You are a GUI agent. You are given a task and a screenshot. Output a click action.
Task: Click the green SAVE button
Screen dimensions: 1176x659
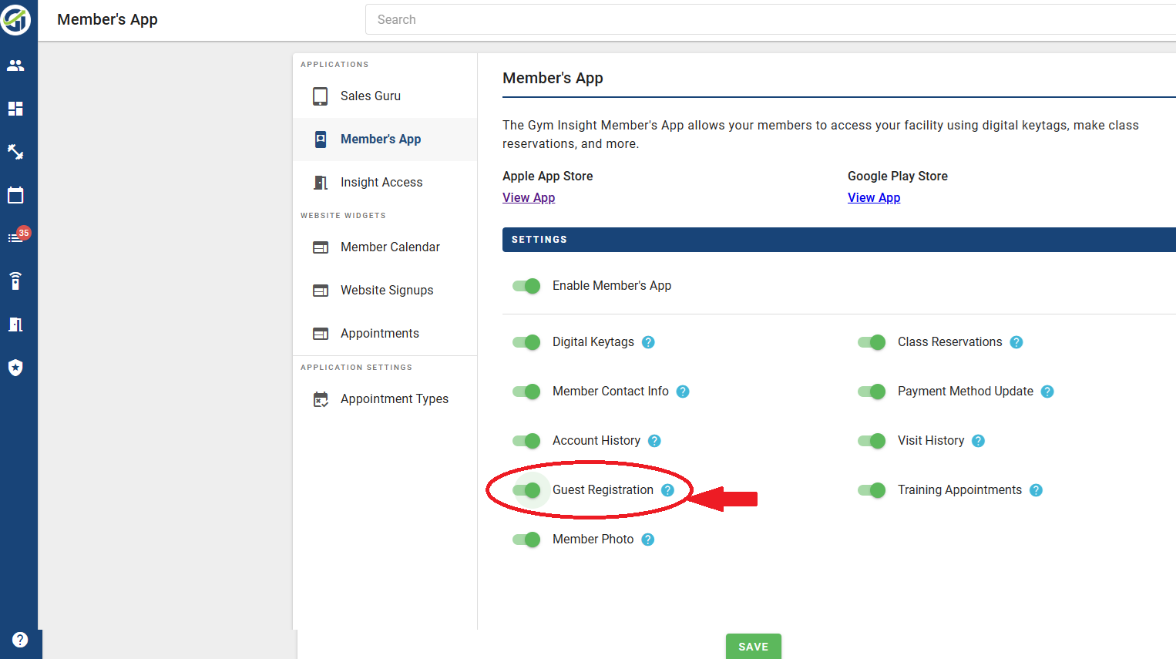(x=754, y=647)
